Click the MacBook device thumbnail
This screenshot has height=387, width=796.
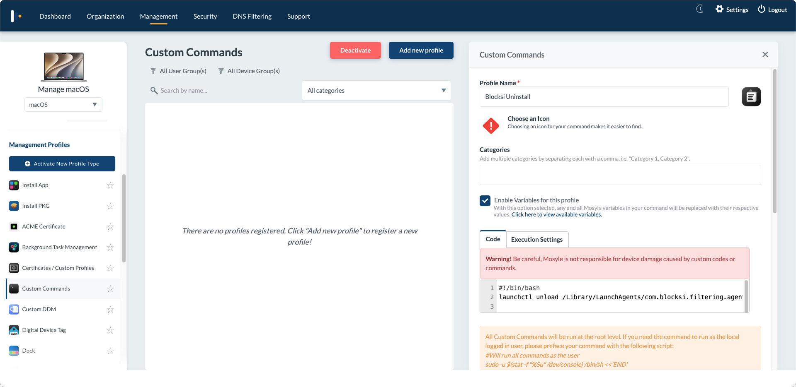64,67
